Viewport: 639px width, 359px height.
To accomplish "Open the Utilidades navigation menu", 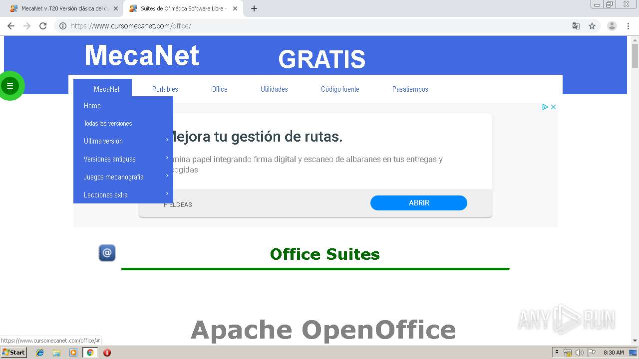I will pos(274,89).
